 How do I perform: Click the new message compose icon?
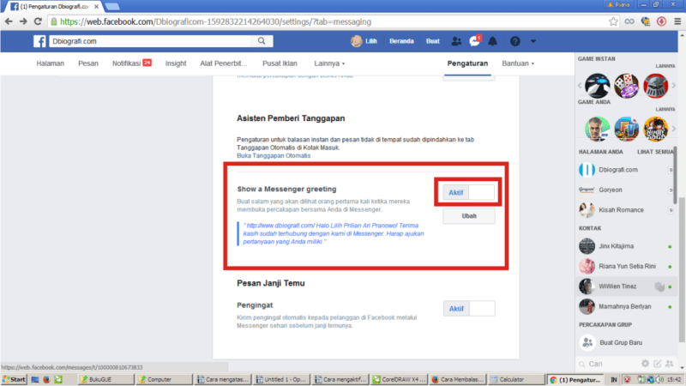tap(657, 363)
